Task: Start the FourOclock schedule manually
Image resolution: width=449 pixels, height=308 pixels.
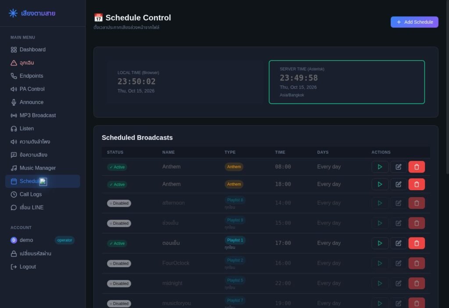Action: [x=380, y=263]
